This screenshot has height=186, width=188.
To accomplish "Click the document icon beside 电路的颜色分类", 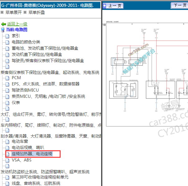I will [7, 42].
